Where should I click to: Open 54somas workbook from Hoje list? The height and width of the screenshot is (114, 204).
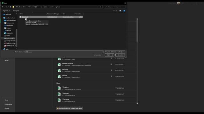point(96,94)
